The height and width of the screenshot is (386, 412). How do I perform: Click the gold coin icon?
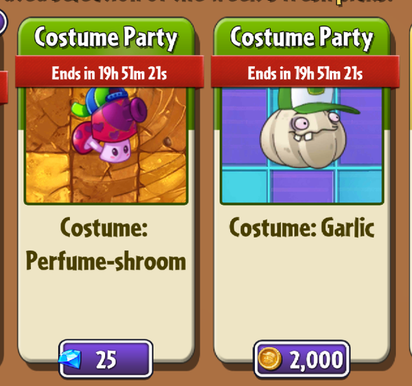tap(270, 359)
